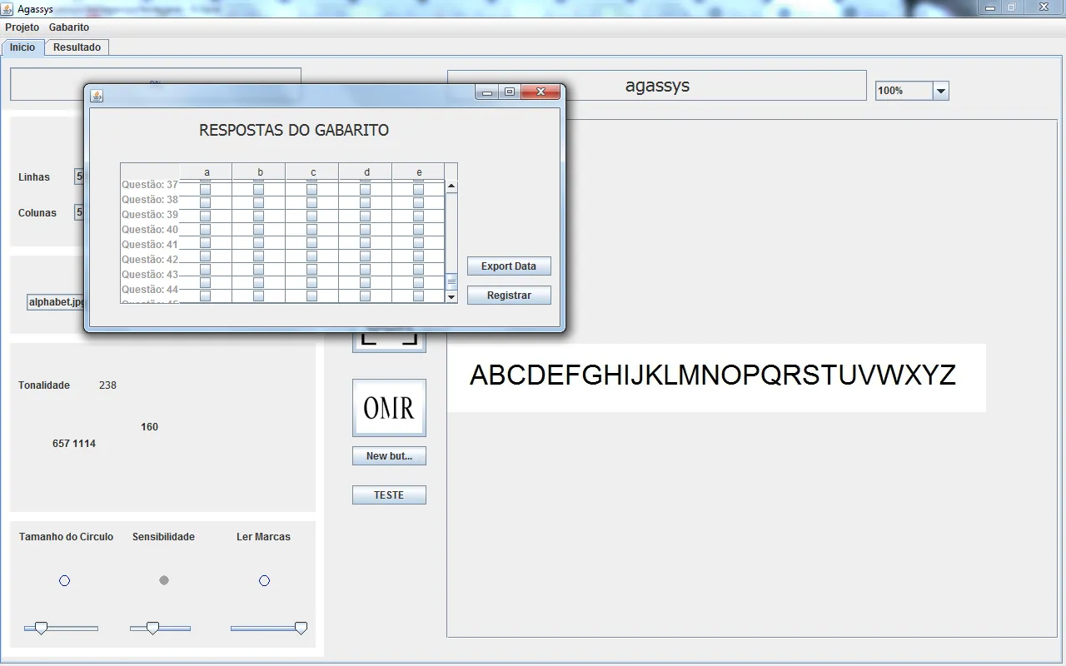Select the Ler Marcas radio button
1066x666 pixels.
(x=265, y=580)
